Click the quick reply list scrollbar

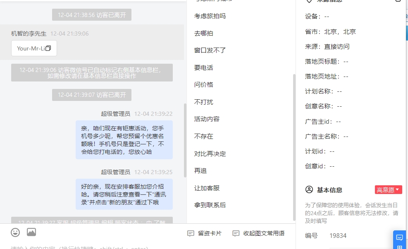294,147
